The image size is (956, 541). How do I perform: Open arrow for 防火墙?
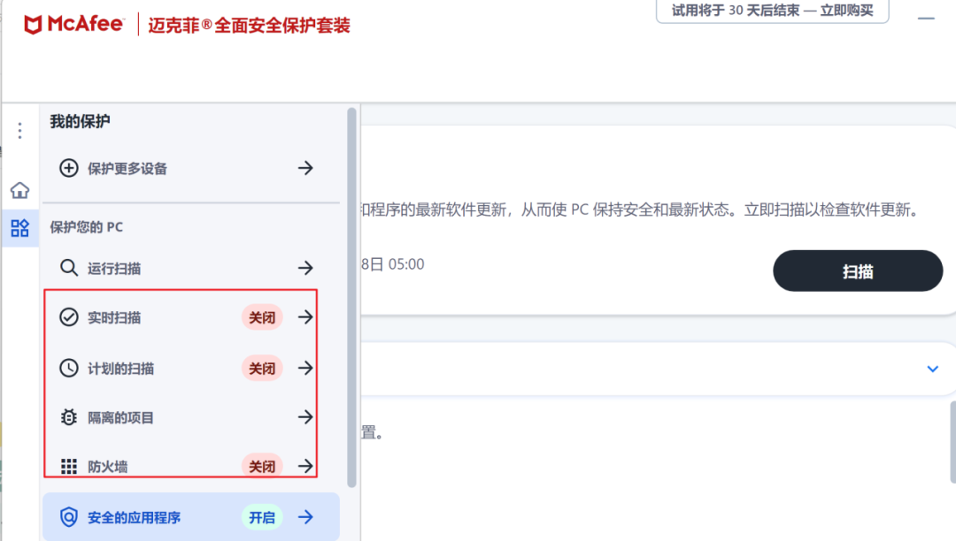(305, 467)
